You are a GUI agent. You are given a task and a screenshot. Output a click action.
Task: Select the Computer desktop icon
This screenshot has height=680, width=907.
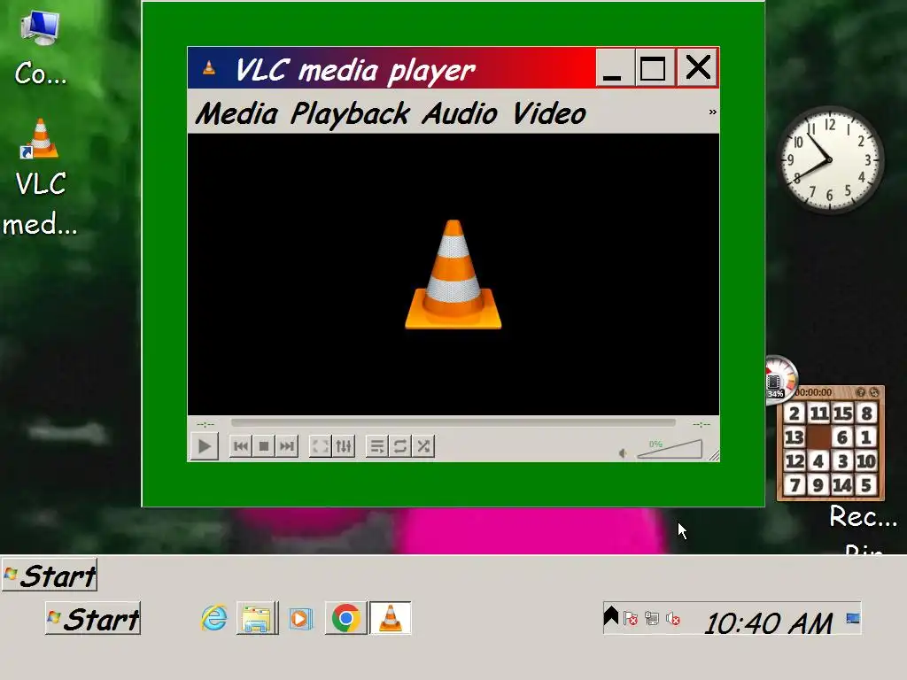[40, 50]
